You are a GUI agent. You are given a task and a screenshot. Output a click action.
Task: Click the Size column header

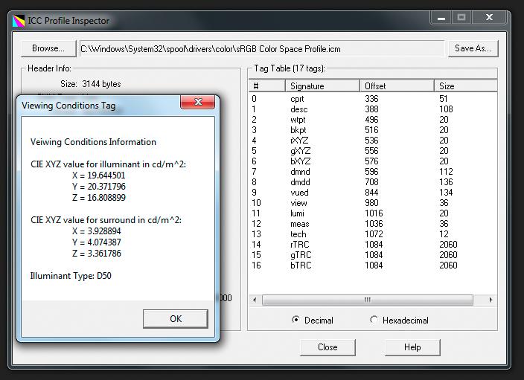point(465,86)
